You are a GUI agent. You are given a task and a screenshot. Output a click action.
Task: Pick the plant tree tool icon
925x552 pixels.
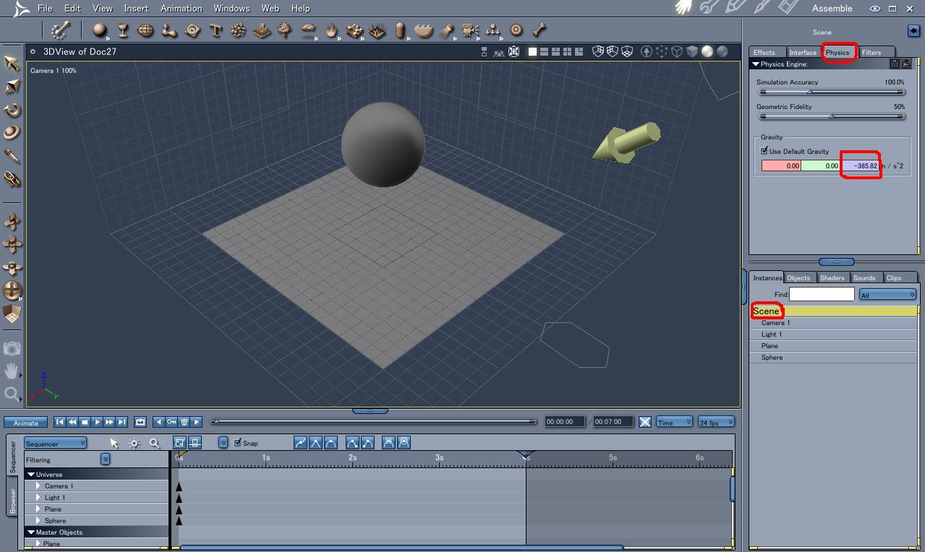point(285,30)
